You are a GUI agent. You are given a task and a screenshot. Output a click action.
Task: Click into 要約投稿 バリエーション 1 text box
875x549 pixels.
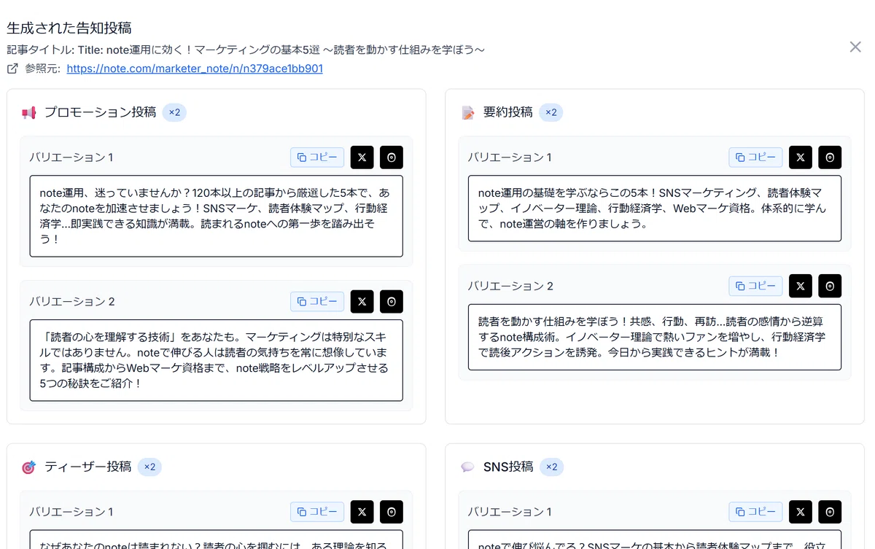pos(655,209)
